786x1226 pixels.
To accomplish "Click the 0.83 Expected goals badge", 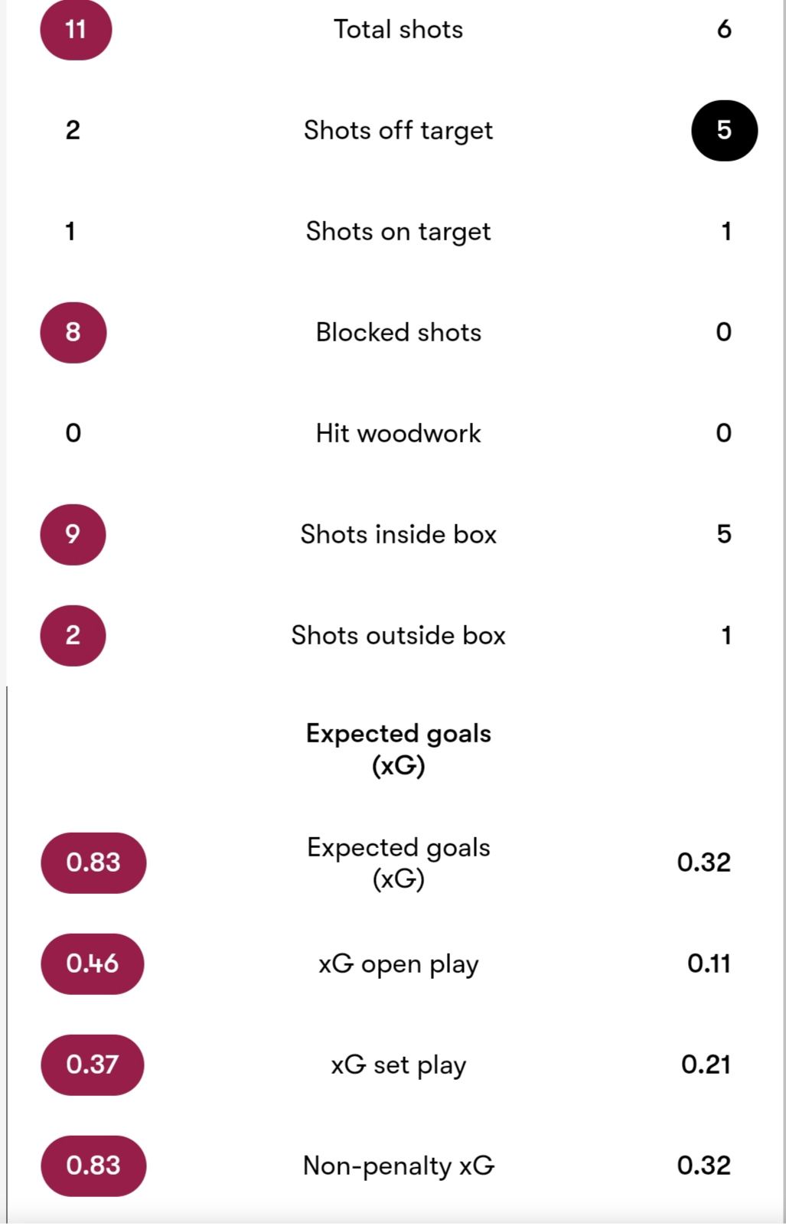I will pyautogui.click(x=93, y=862).
